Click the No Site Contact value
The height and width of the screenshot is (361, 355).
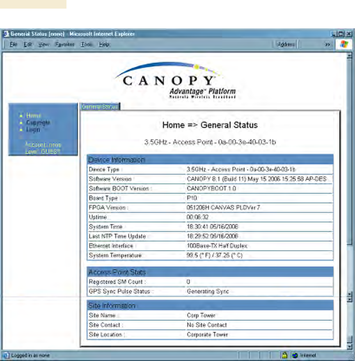(x=207, y=325)
